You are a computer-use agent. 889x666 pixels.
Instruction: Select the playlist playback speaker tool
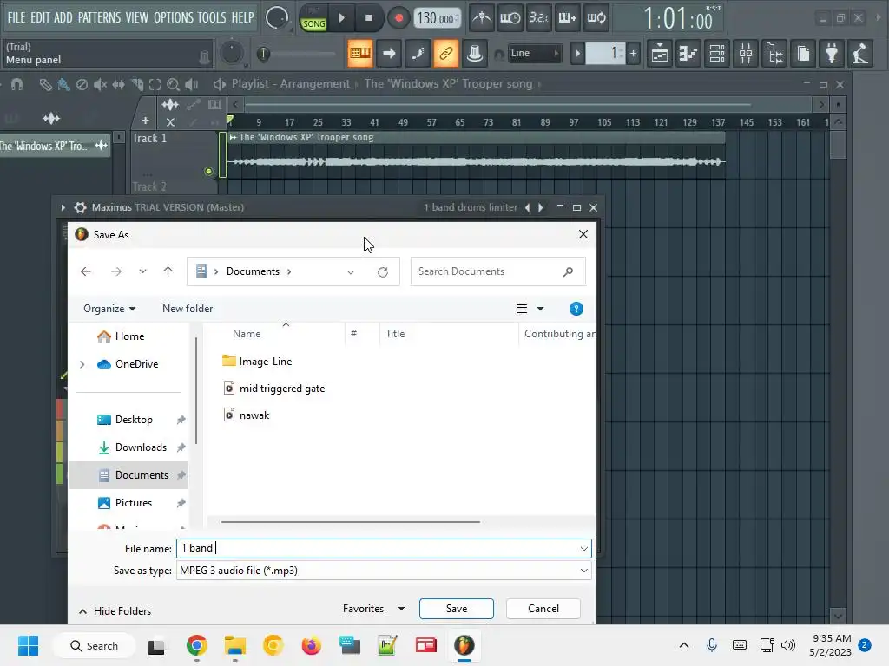click(x=192, y=85)
